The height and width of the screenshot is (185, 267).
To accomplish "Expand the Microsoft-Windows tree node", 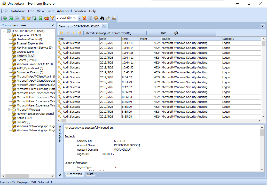I will [9, 110].
